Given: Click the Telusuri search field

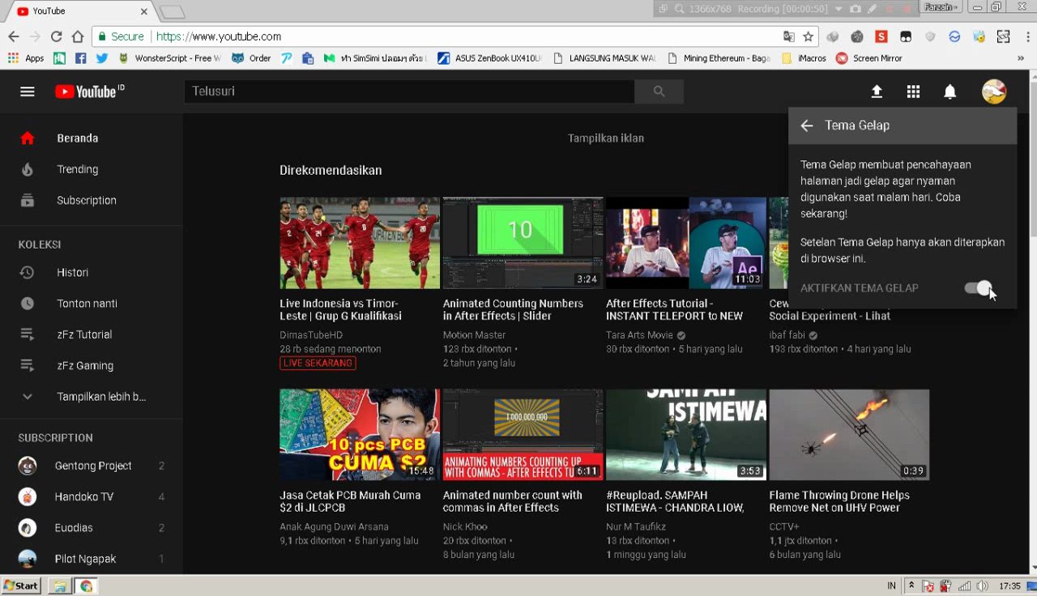Looking at the screenshot, I should point(409,92).
